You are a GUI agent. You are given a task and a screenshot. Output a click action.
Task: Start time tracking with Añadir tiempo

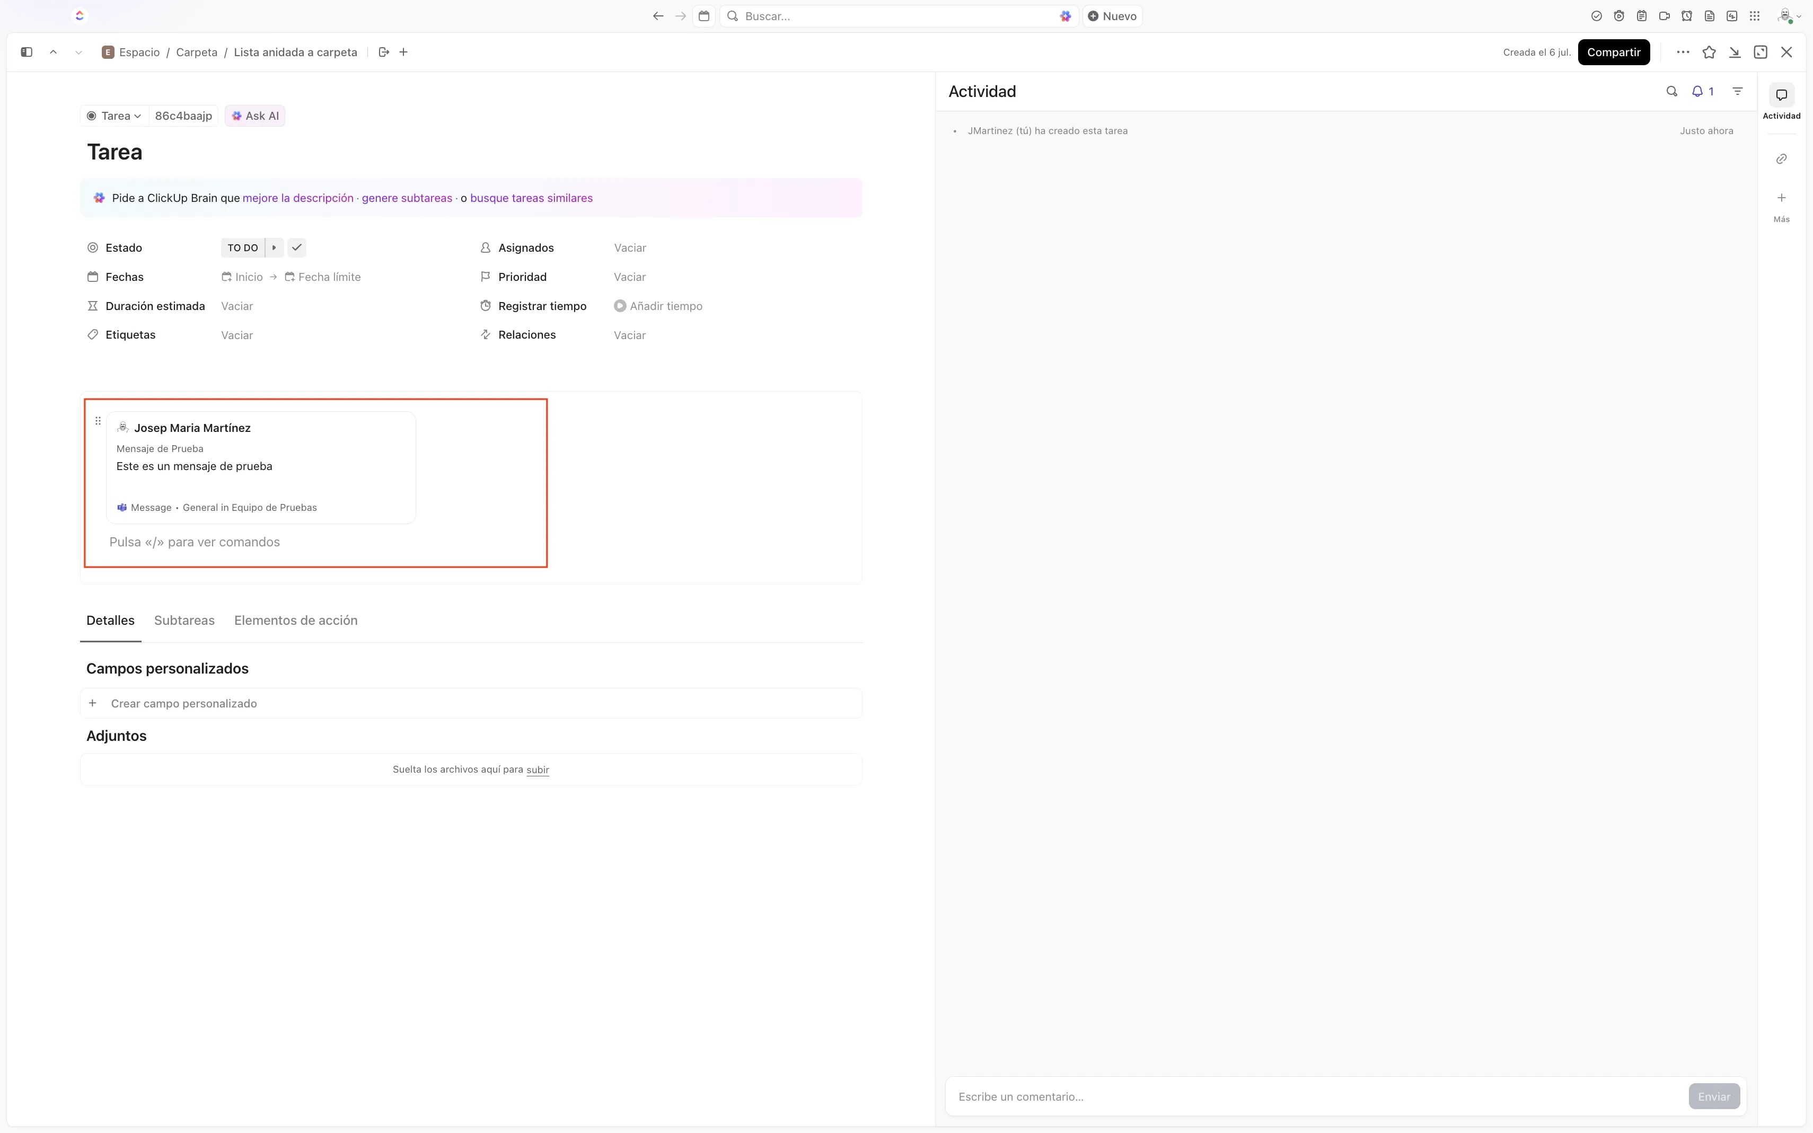[658, 306]
